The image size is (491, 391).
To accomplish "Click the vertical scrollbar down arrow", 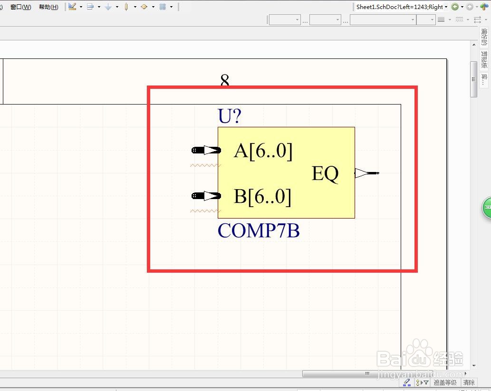I will (474, 365).
